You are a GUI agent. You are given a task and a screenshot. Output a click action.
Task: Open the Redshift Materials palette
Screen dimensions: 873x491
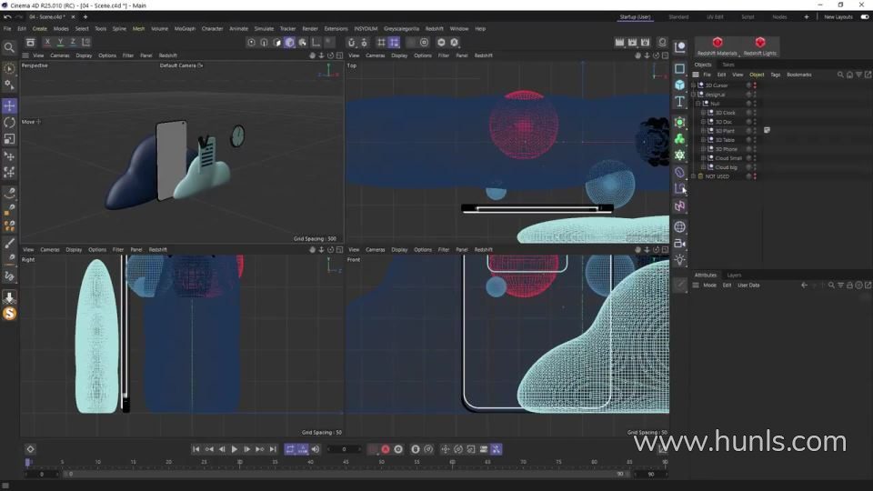pos(717,46)
